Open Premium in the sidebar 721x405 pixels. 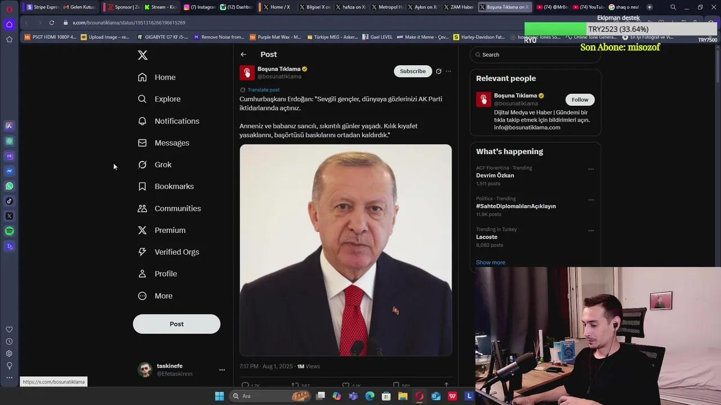[x=162, y=230]
